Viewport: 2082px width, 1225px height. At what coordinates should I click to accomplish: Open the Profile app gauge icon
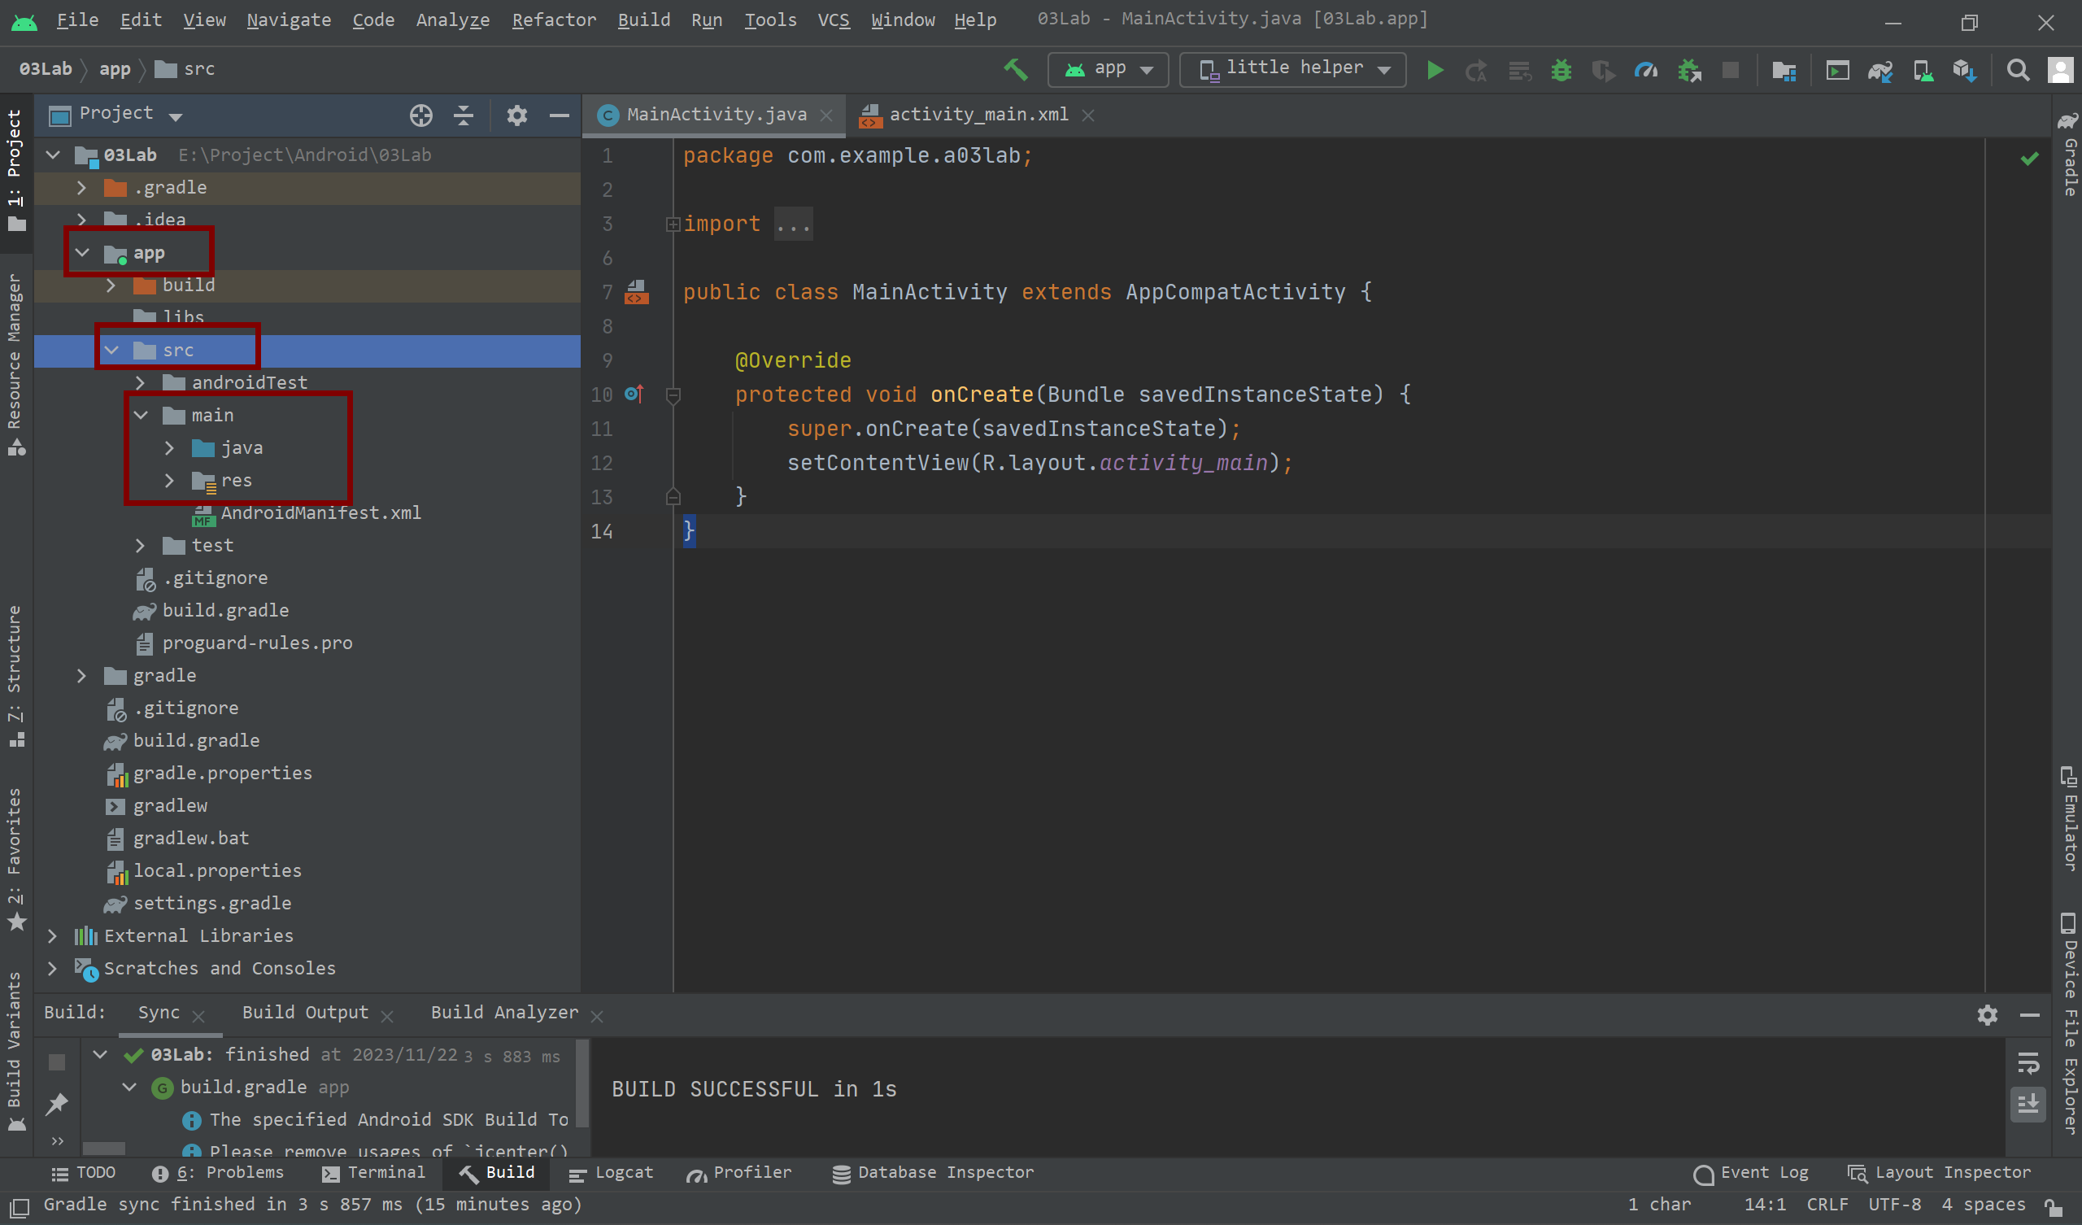click(1646, 71)
